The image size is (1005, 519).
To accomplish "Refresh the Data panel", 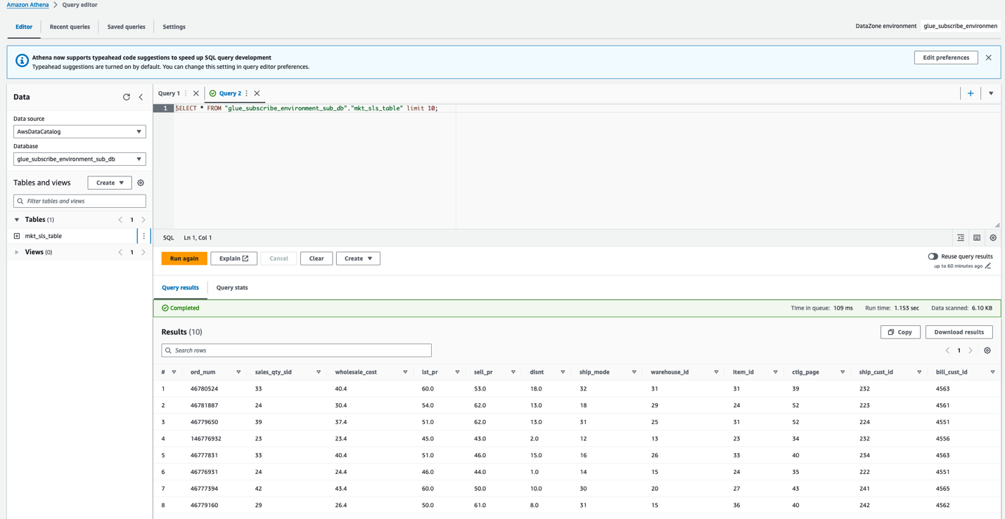I will (x=127, y=97).
